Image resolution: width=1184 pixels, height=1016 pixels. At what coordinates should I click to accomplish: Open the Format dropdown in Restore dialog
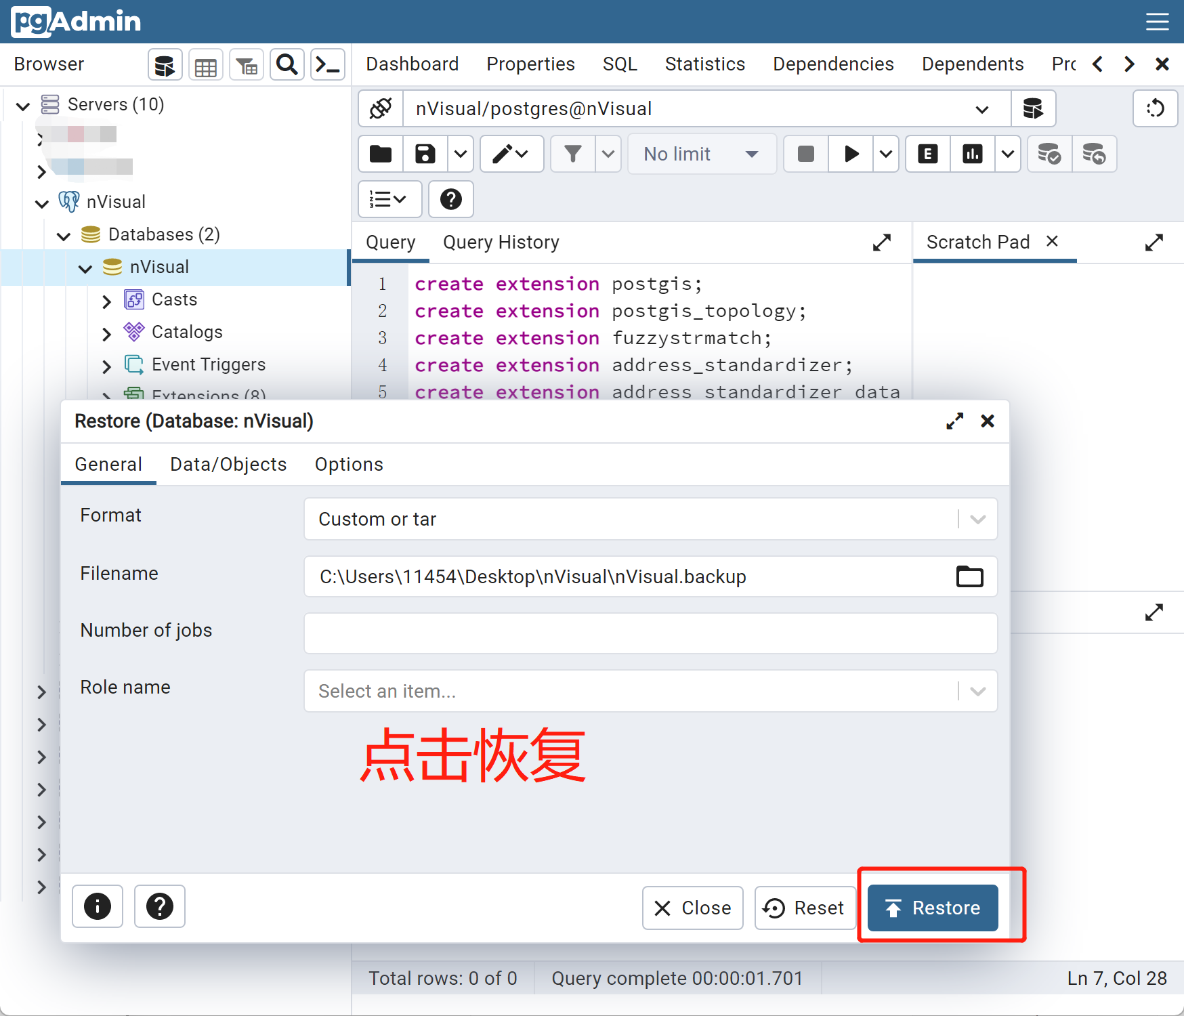(977, 520)
